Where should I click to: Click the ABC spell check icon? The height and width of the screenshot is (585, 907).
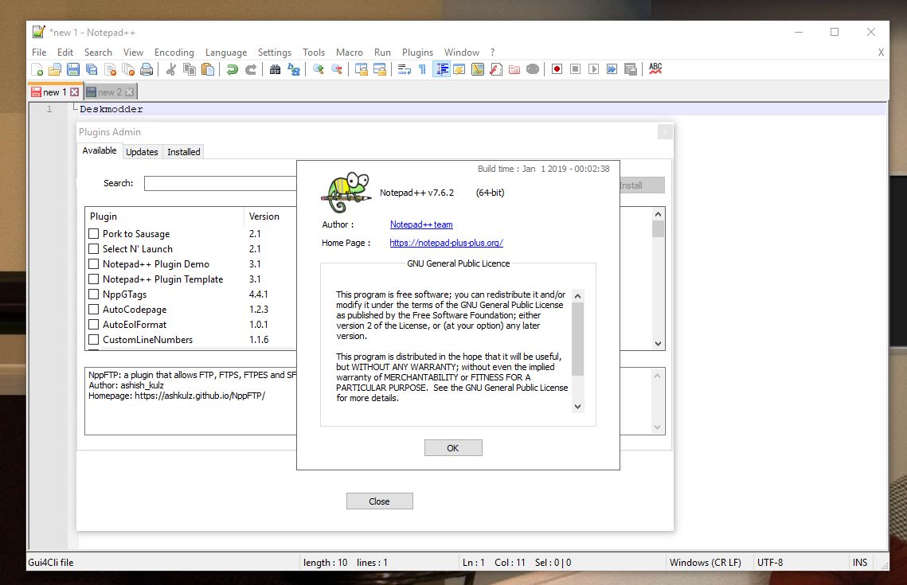[655, 68]
